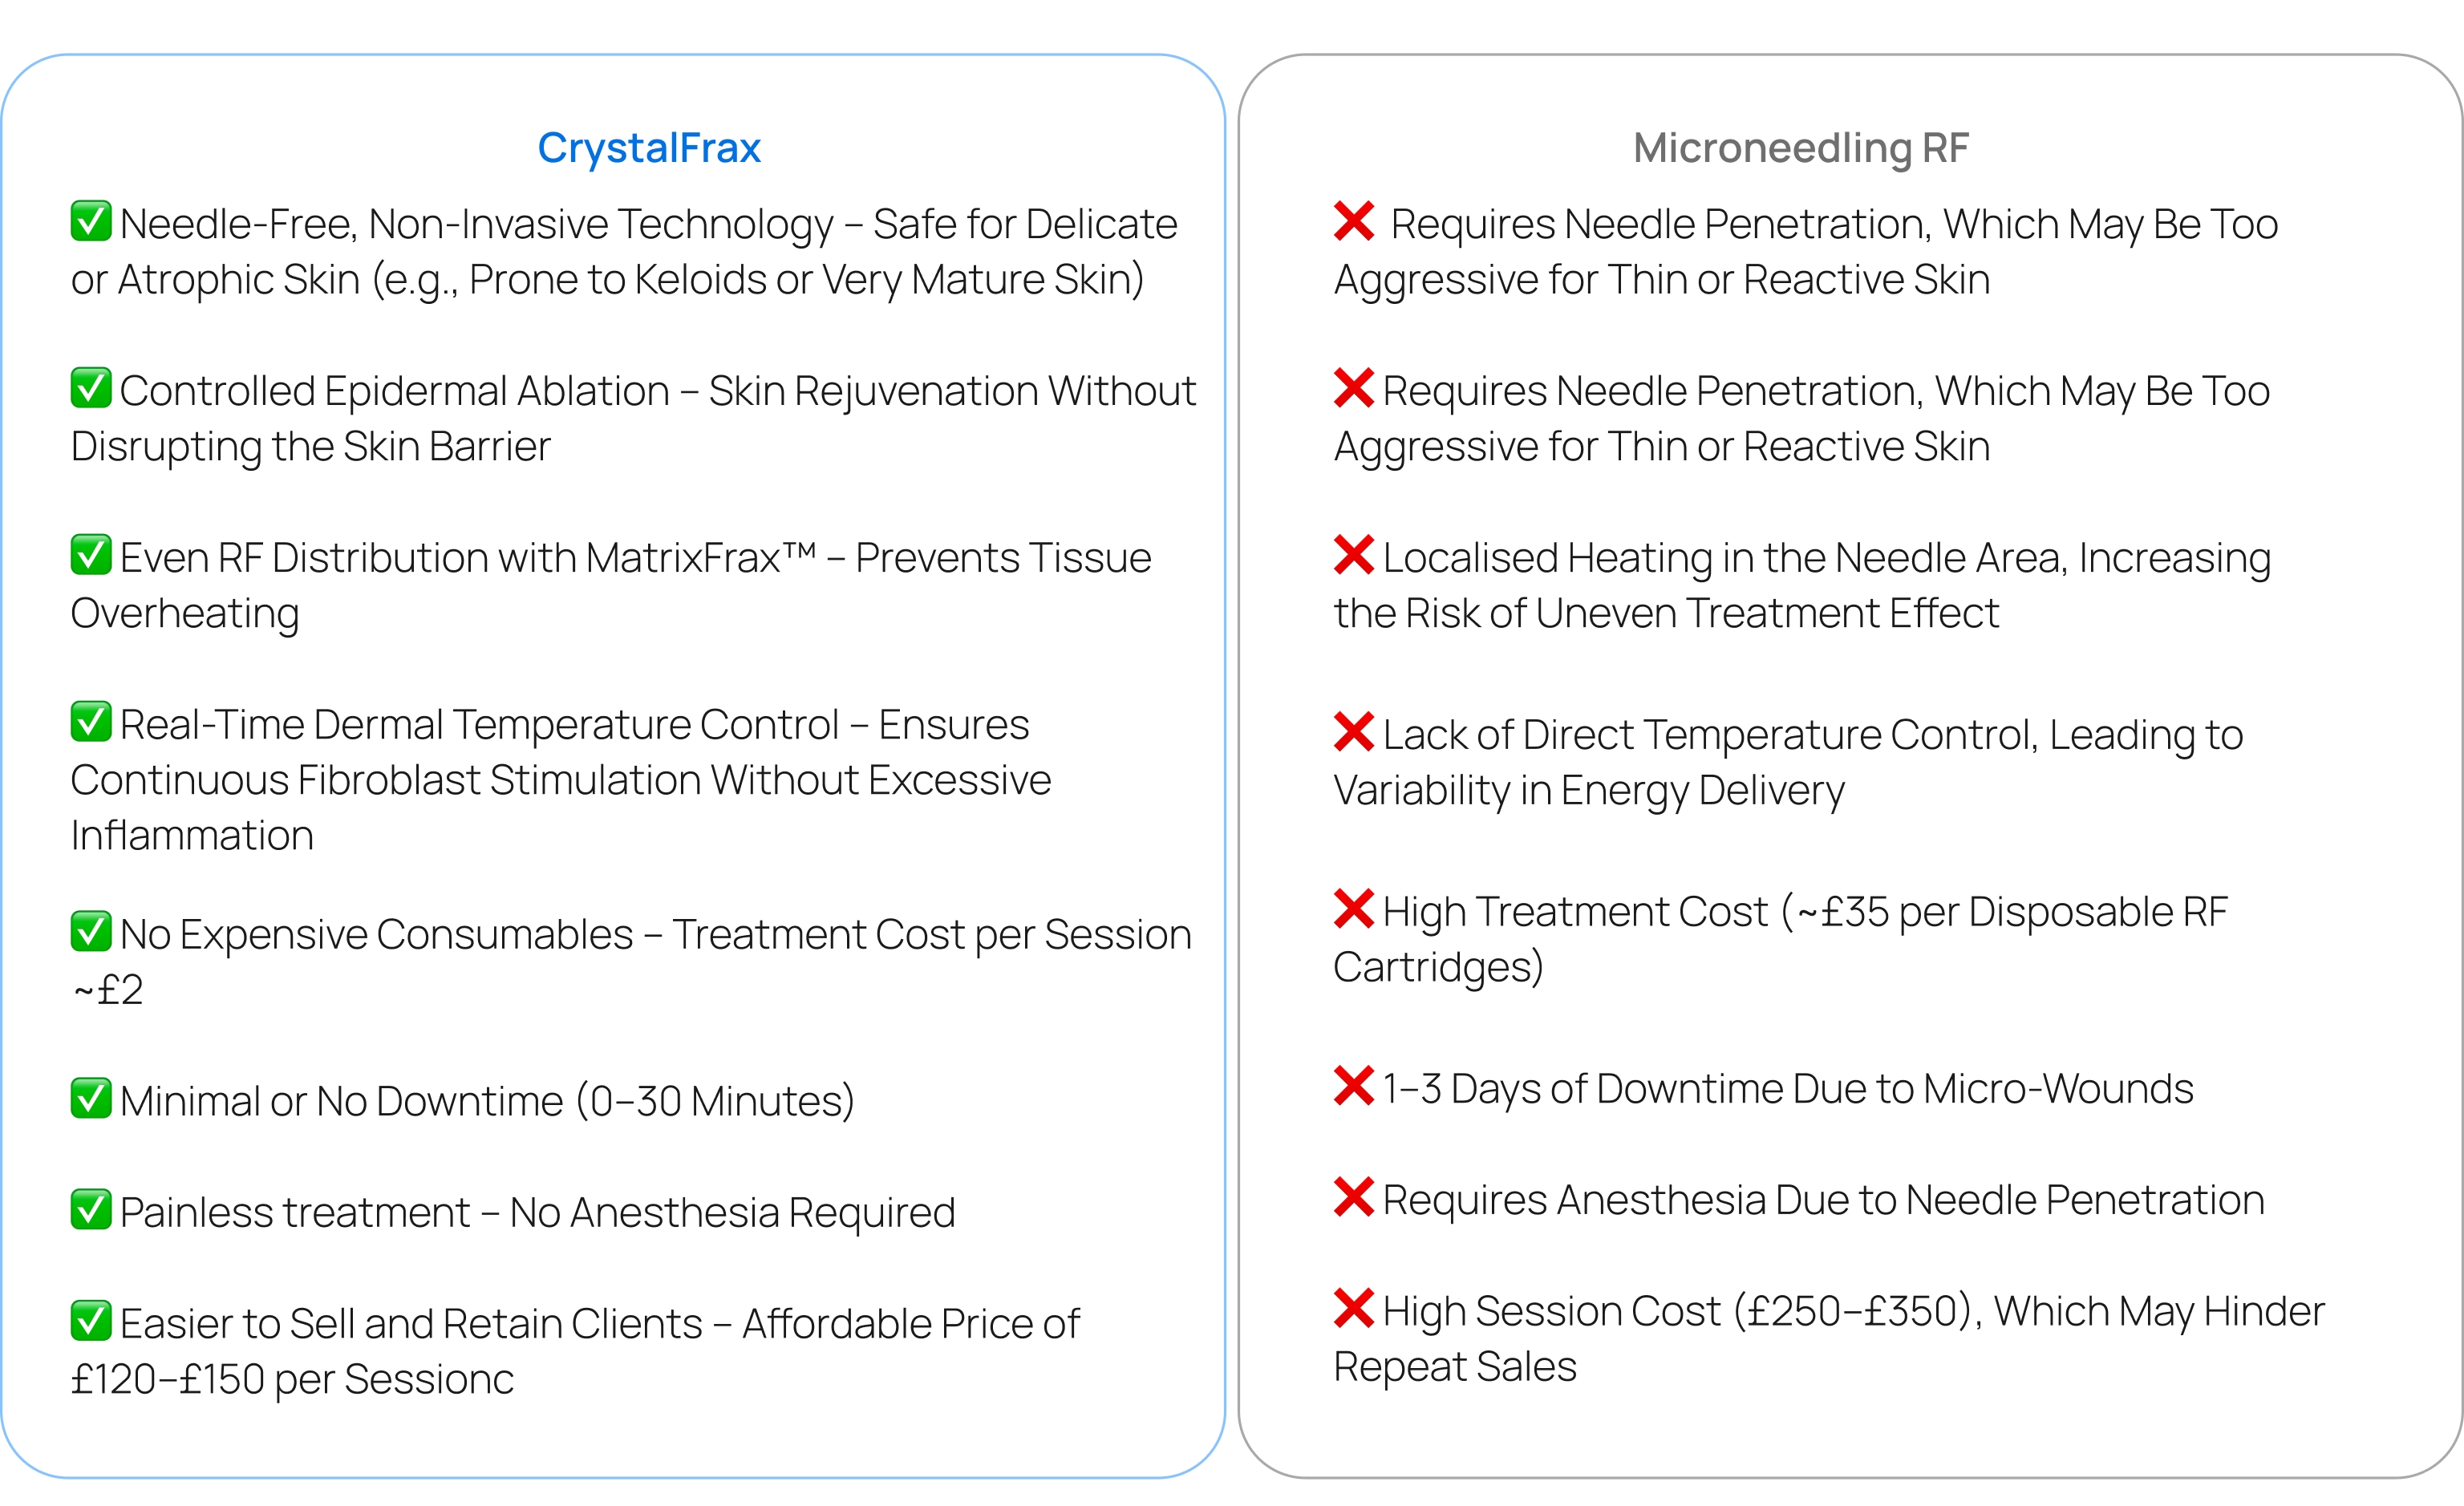The width and height of the screenshot is (2464, 1506).
Task: Click the green check beside Even RF Distribution
Action: [91, 555]
